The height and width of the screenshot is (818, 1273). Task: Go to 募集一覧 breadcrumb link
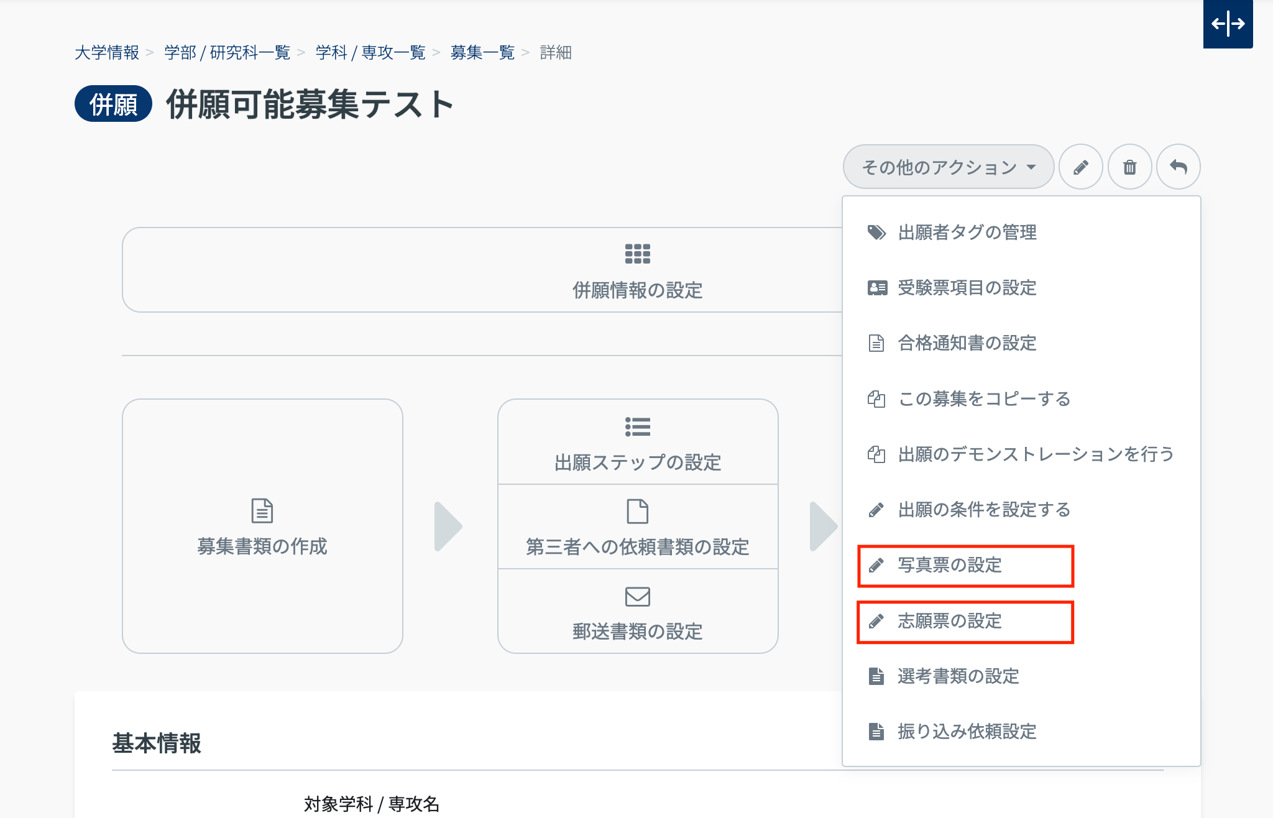(x=482, y=53)
